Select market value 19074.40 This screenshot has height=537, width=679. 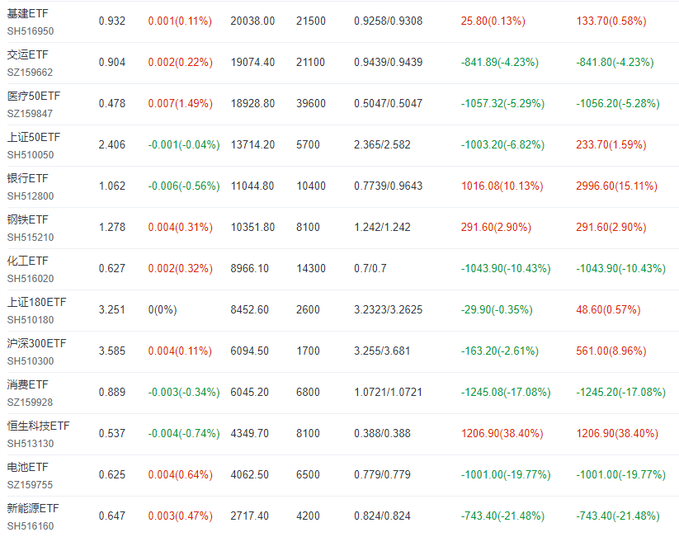[252, 63]
